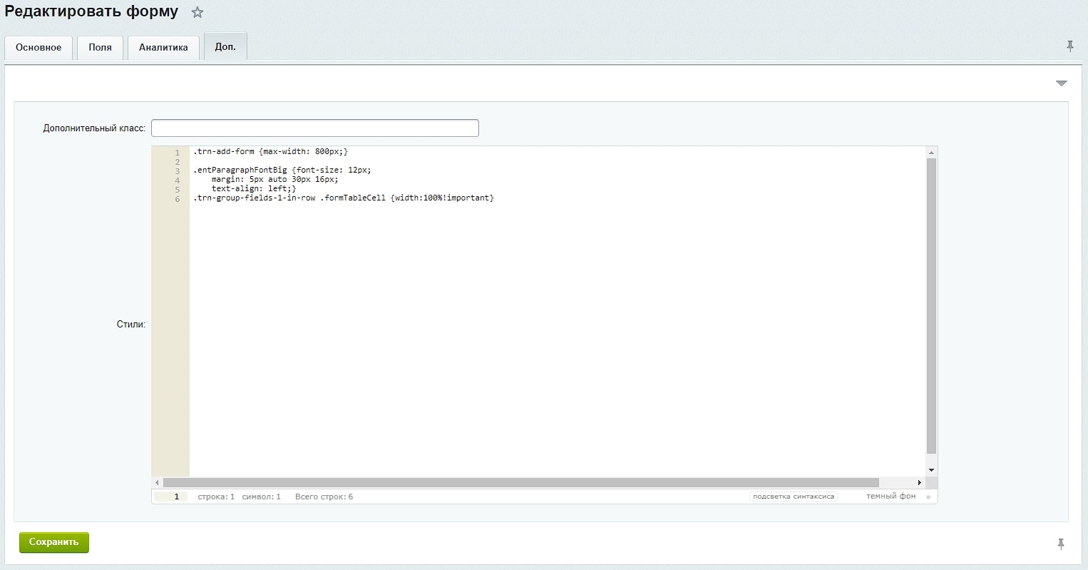Viewport: 1088px width, 570px height.
Task: Click the pin icon near Save button
Action: (1060, 544)
